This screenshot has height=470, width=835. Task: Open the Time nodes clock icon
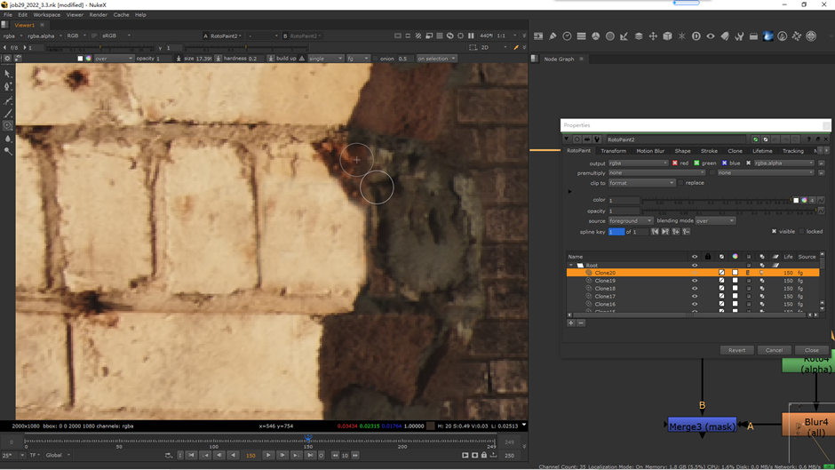[567, 36]
